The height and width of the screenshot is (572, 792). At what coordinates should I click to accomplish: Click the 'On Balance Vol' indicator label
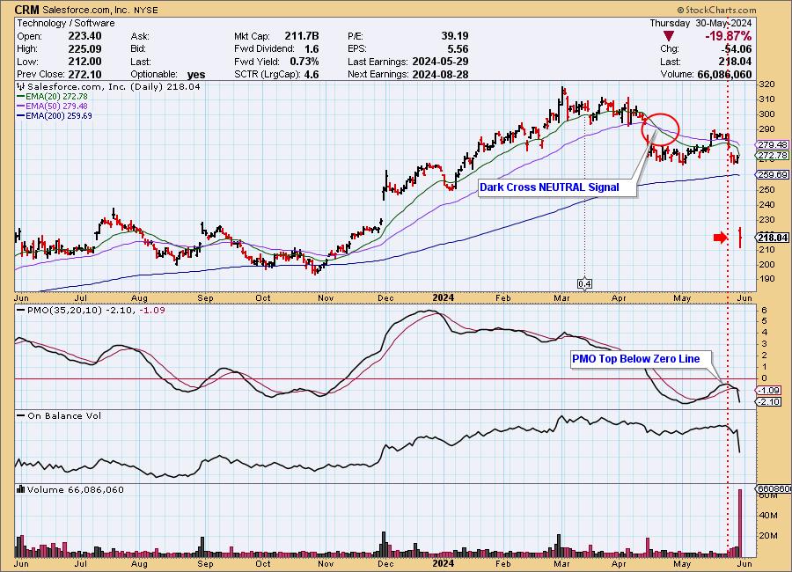click(x=59, y=416)
